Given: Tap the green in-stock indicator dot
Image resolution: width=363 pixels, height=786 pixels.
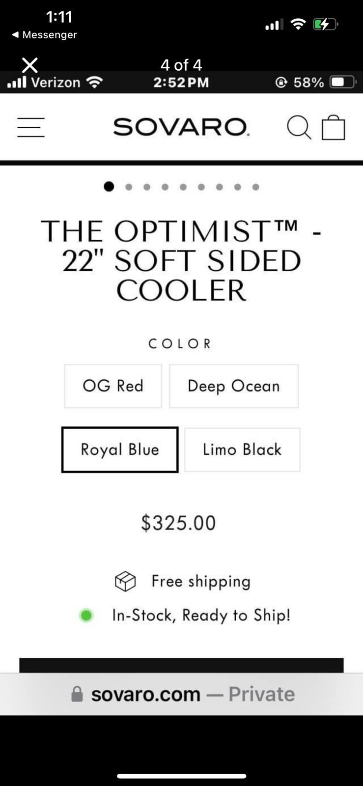Looking at the screenshot, I should (86, 615).
